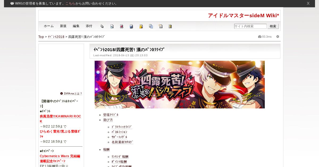This screenshot has width=319, height=167.
Task: Go to ｲﾍﾞﾝﾄ2018 breadcrumb link
Action: tap(56, 37)
